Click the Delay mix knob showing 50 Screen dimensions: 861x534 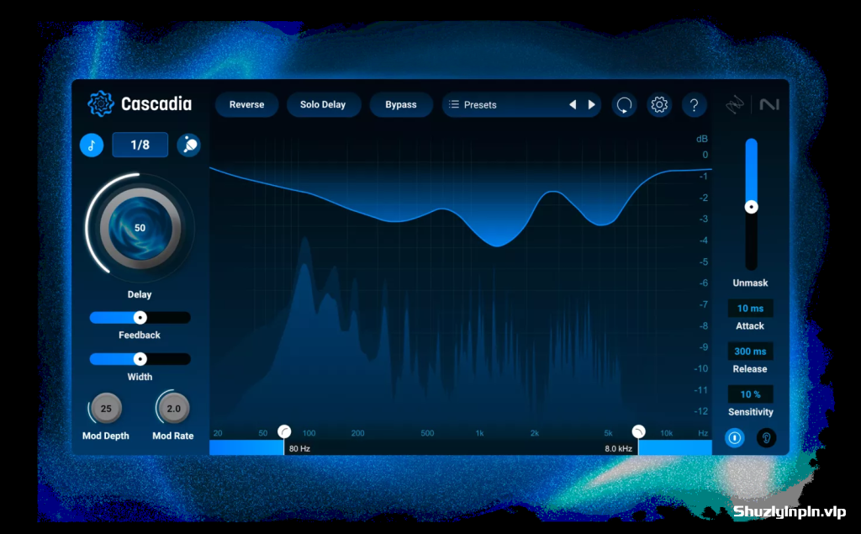pyautogui.click(x=140, y=227)
